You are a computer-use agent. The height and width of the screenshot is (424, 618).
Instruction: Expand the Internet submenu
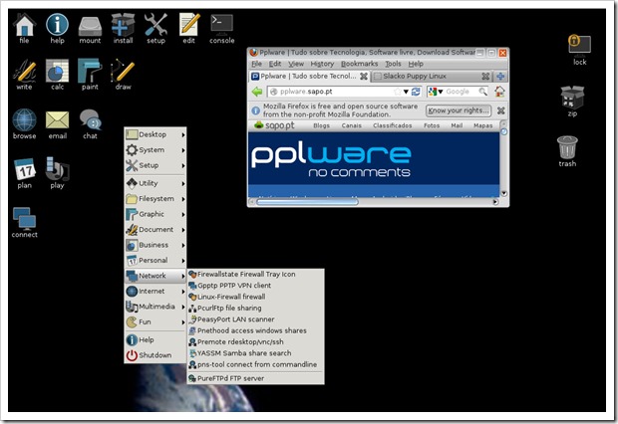click(155, 291)
